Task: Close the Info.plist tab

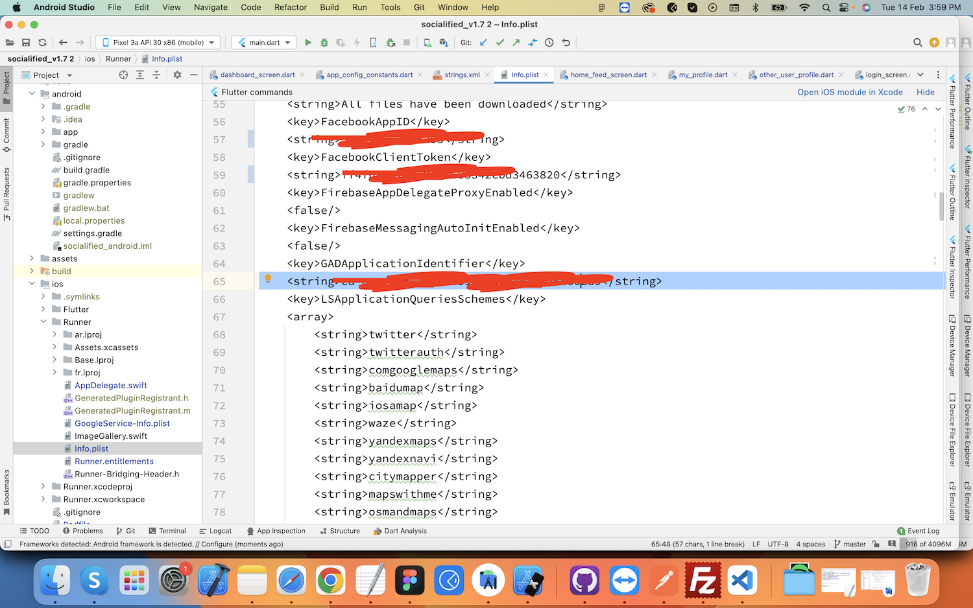Action: pyautogui.click(x=546, y=75)
